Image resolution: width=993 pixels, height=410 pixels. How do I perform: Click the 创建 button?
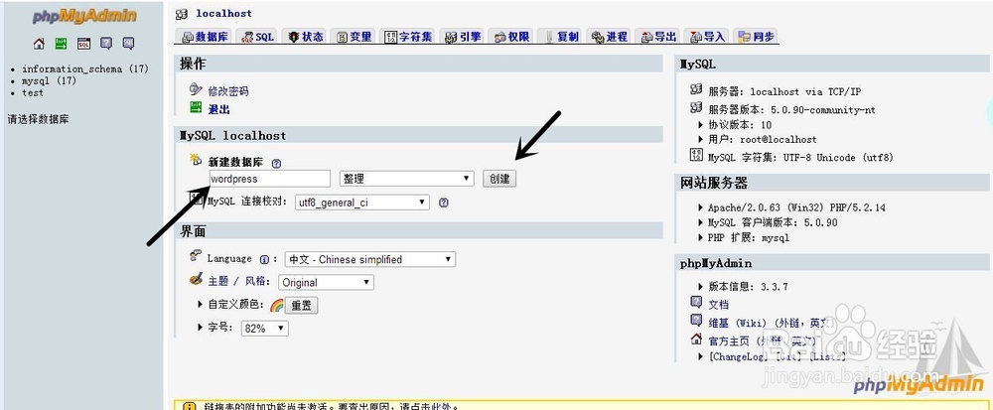tap(499, 179)
